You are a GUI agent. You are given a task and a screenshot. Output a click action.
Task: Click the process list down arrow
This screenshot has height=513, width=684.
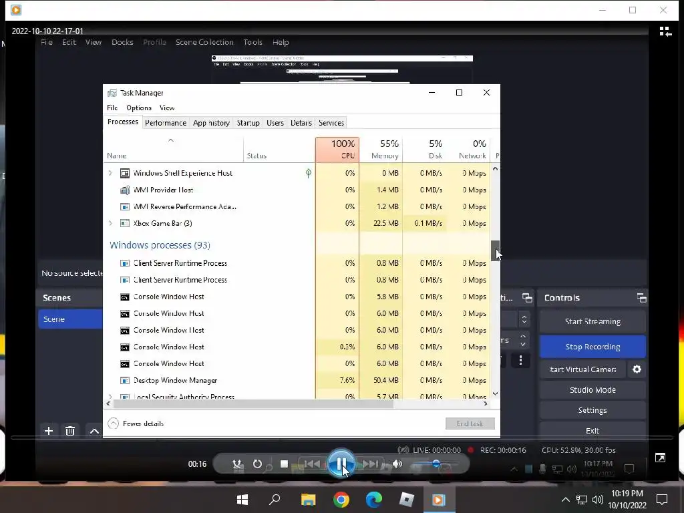[x=495, y=393]
